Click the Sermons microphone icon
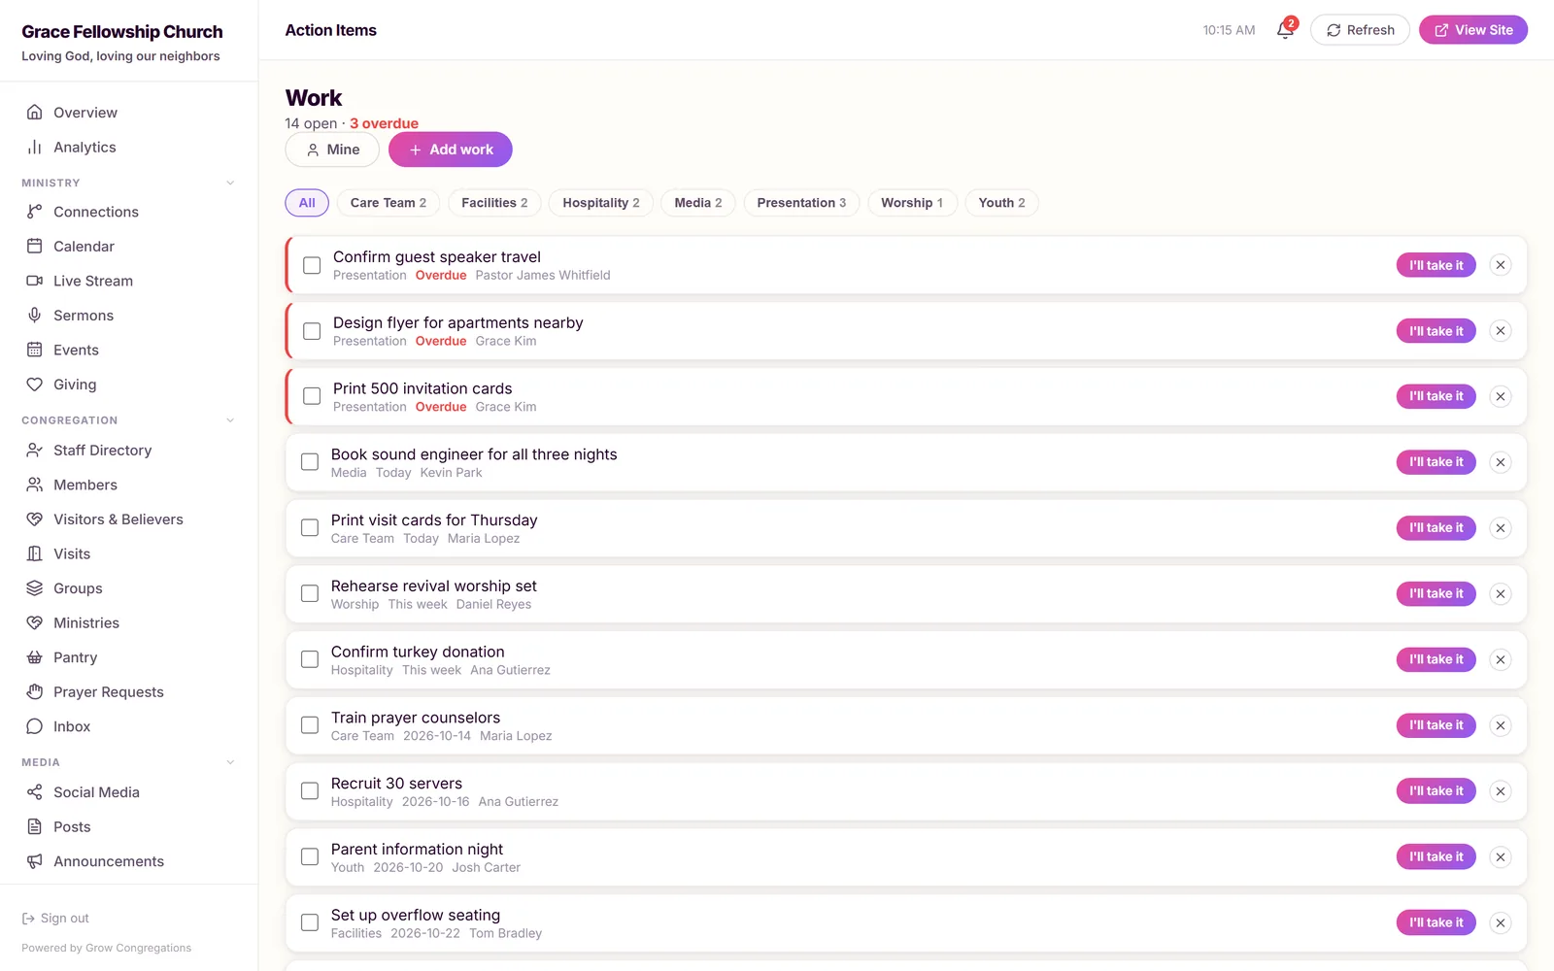Screen dimensions: 1554x971 tap(35, 316)
